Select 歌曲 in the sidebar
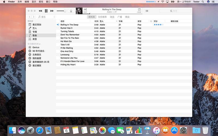The image size is (218, 136). pos(41,35)
